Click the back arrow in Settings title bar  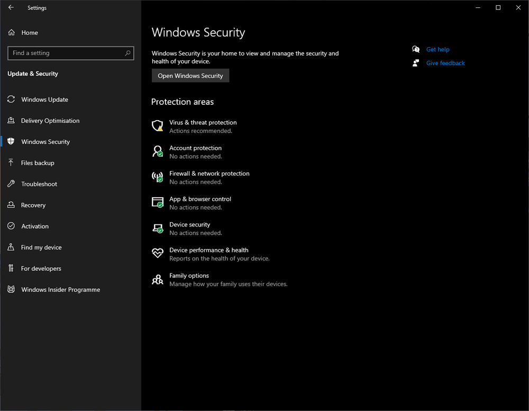11,8
